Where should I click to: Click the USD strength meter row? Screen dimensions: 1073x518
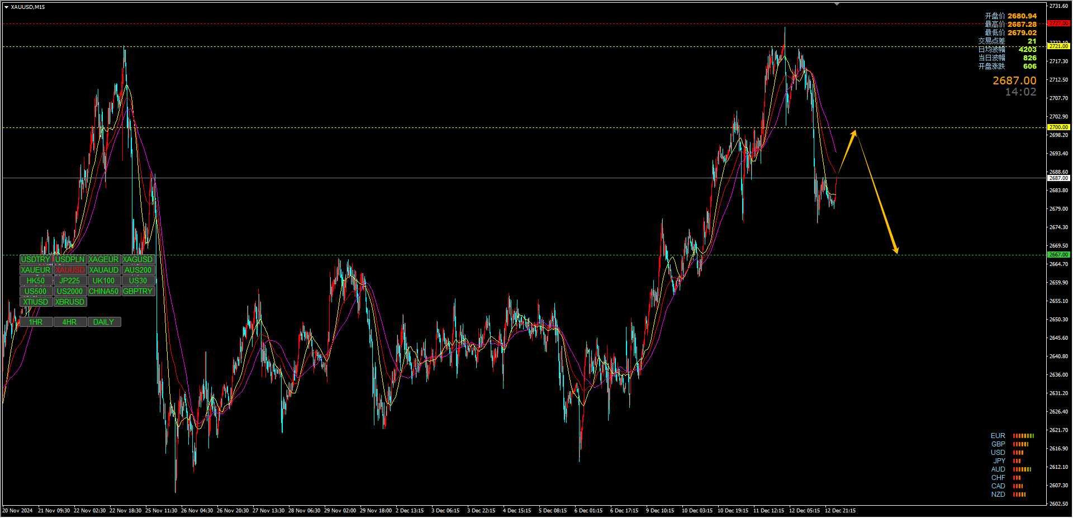point(1007,453)
